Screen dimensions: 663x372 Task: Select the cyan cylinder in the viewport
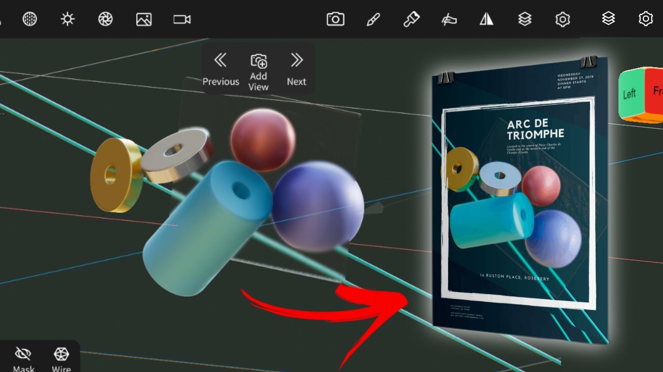pyautogui.click(x=207, y=227)
